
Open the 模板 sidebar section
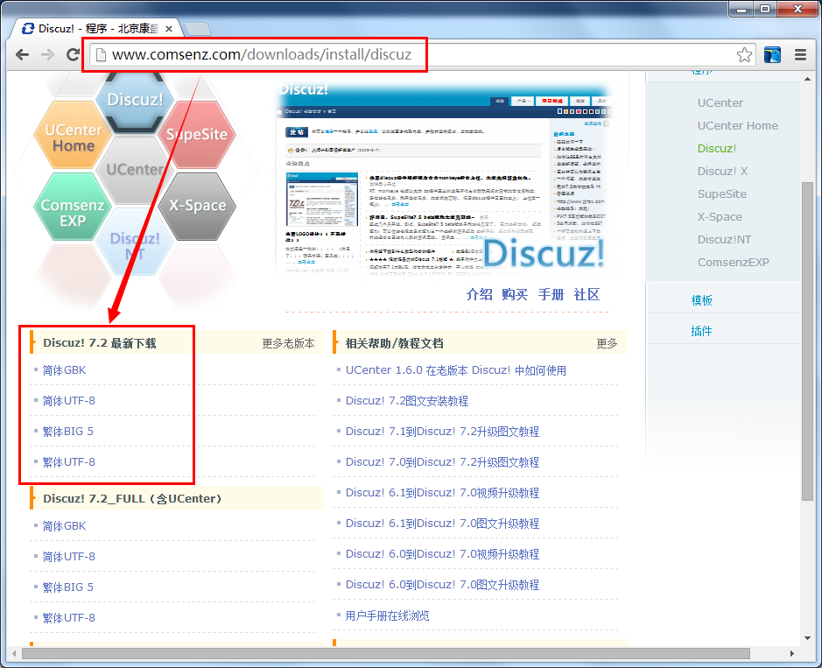(701, 300)
